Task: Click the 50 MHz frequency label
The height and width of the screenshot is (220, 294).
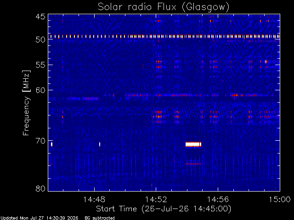Action: click(x=40, y=39)
